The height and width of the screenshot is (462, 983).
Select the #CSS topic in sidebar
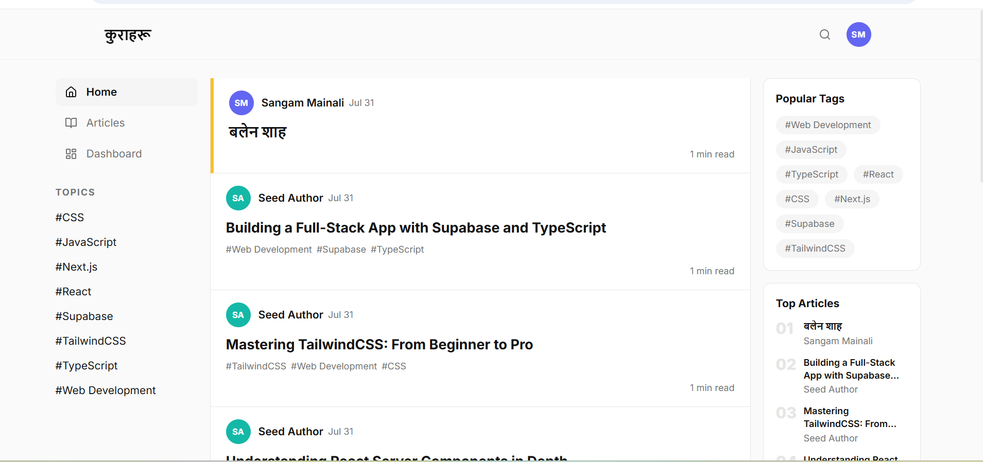[70, 218]
